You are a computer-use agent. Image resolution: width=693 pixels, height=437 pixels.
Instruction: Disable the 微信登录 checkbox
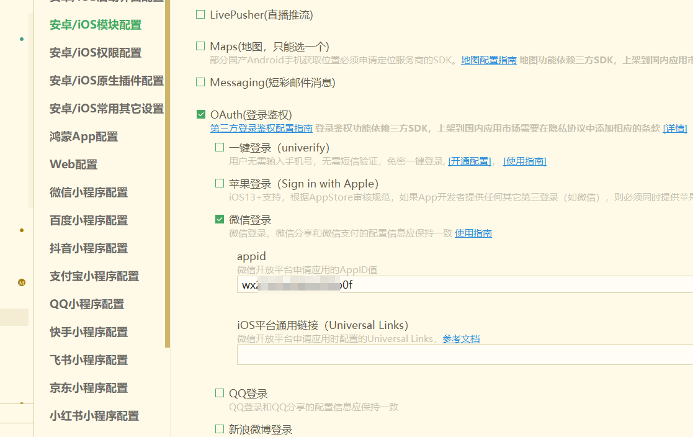click(220, 219)
